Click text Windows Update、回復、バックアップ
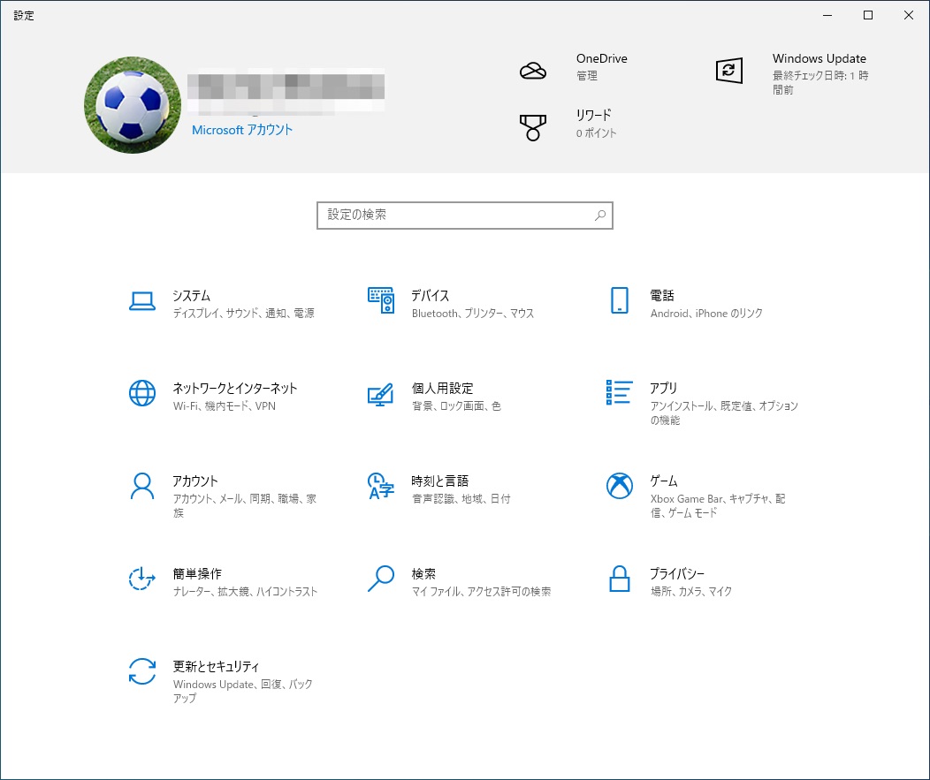The image size is (930, 780). pos(242,691)
